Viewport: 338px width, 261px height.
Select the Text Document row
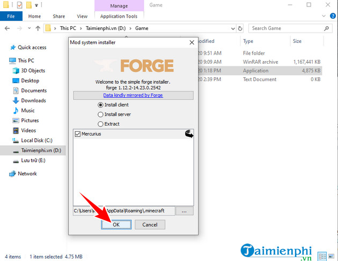pyautogui.click(x=260, y=79)
